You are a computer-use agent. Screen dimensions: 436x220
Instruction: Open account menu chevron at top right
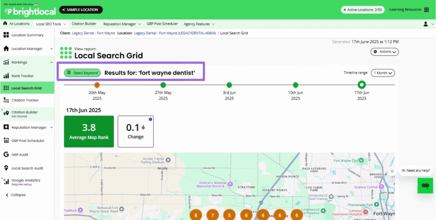pos(433,24)
